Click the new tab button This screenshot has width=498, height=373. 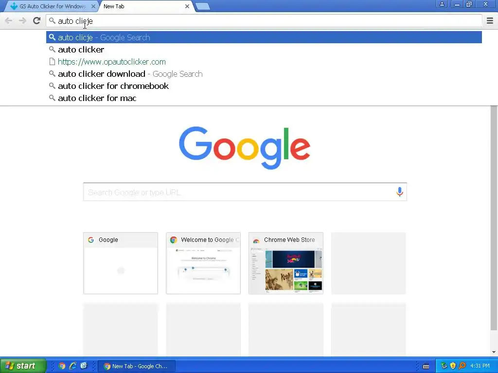pos(202,6)
